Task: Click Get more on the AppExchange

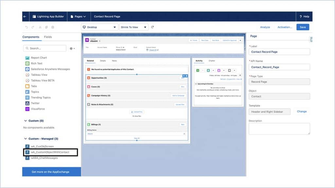Action: [51, 172]
